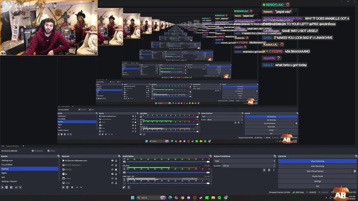This screenshot has width=358, height=201.
Task: Move the selected source down
Action: pos(81,187)
